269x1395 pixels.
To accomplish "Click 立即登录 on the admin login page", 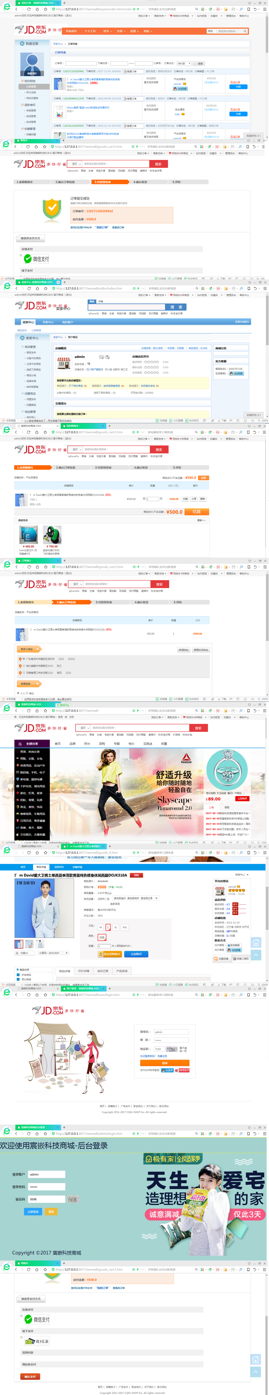I will 33,1212.
